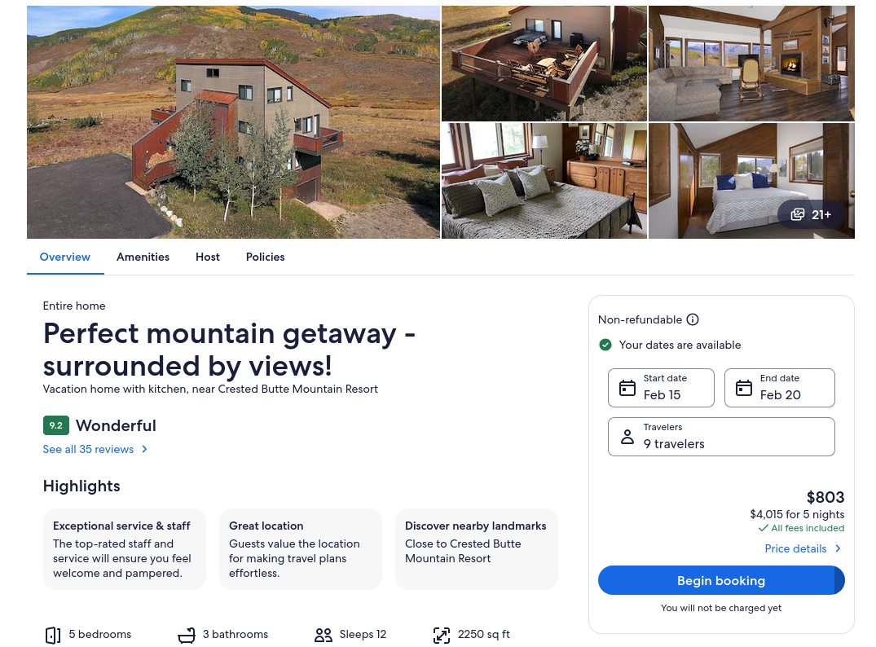Open the Travelers selector

click(721, 437)
